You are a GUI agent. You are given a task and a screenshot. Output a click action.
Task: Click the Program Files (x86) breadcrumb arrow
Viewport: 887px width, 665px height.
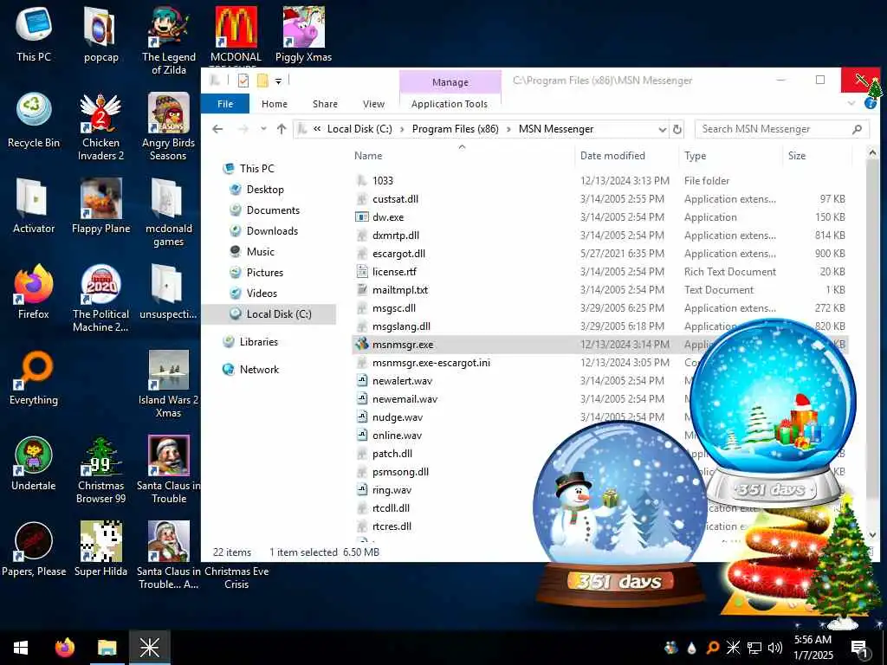tap(508, 130)
